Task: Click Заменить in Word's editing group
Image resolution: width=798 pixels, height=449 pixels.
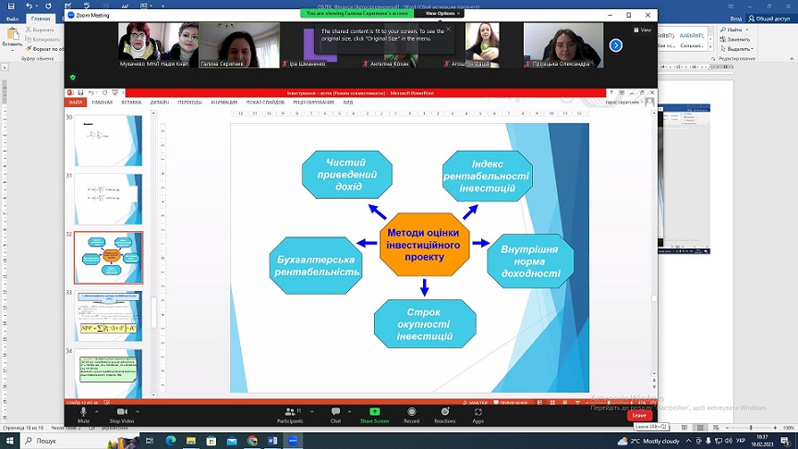Action: tap(735, 39)
